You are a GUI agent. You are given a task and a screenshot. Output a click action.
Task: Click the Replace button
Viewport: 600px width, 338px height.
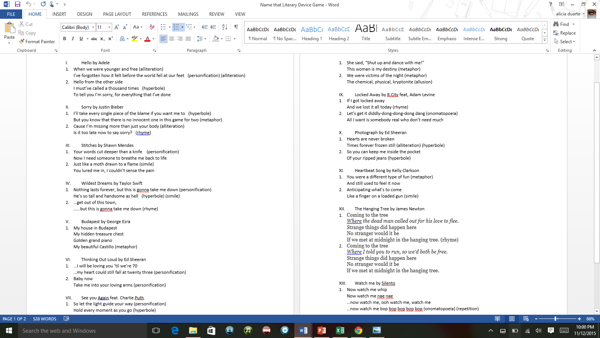(x=564, y=33)
